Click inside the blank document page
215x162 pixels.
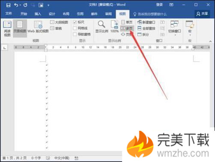coord(112,101)
